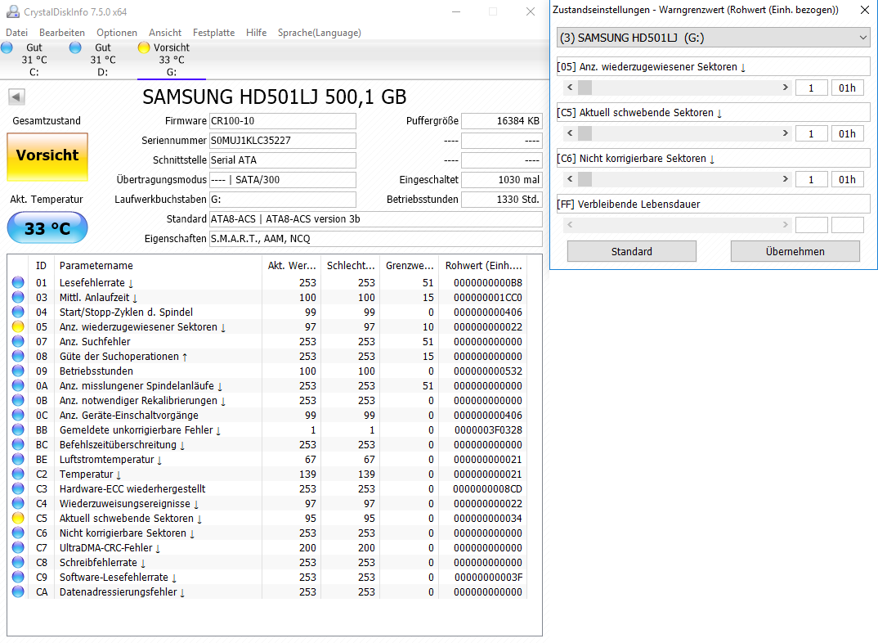Click the Parametername column header

tap(158, 266)
